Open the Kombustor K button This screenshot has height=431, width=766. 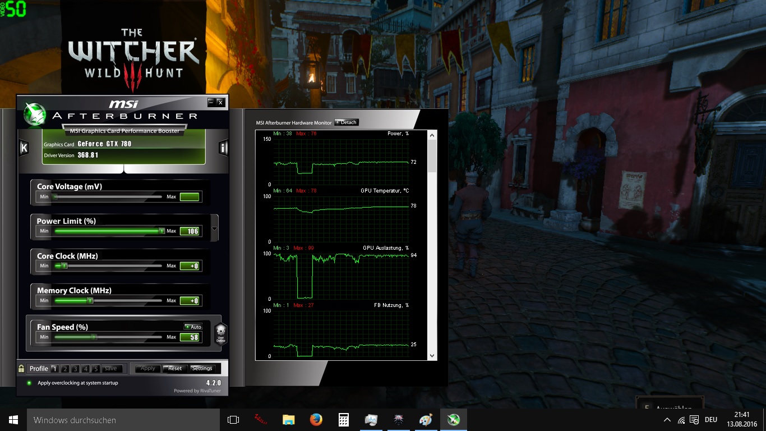click(x=24, y=148)
